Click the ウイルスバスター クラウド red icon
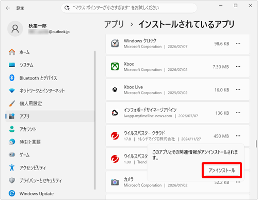 point(115,136)
